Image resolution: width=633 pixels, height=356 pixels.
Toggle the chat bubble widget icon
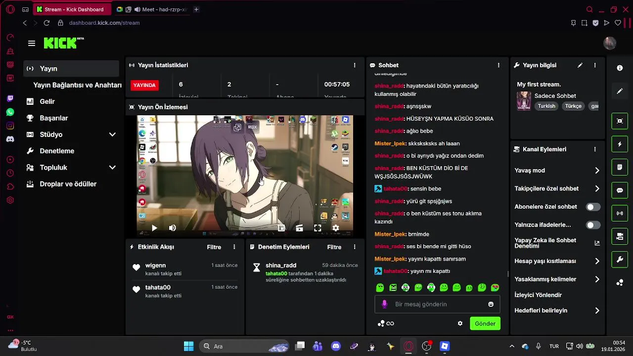[620, 190]
